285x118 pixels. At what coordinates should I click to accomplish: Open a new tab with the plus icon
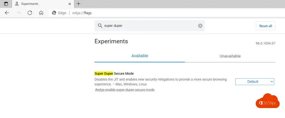78,4
